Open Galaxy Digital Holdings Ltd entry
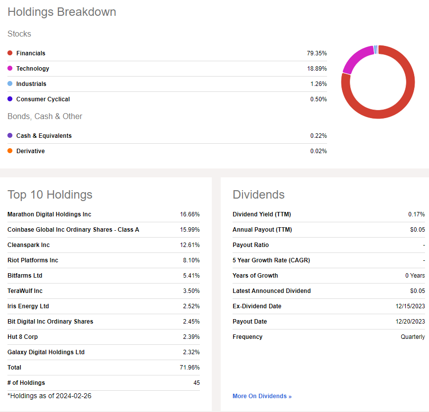Screen dimensions: 429x412 tap(46, 352)
